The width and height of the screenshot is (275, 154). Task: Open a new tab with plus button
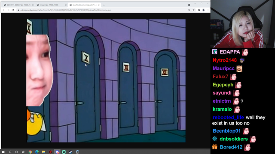pos(104,5)
